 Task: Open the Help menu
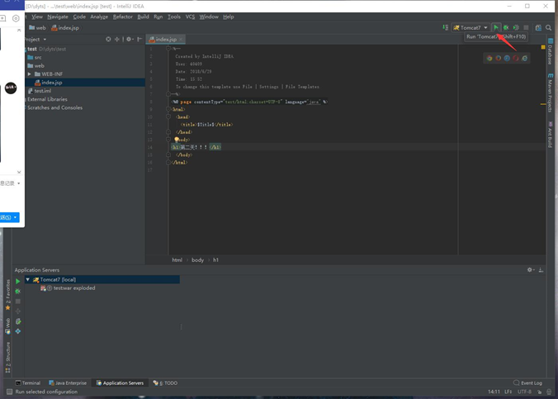pos(229,17)
